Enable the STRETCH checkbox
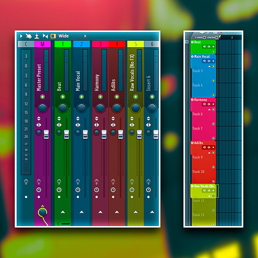Viewport: 258px width, 258px height. (216, 38)
